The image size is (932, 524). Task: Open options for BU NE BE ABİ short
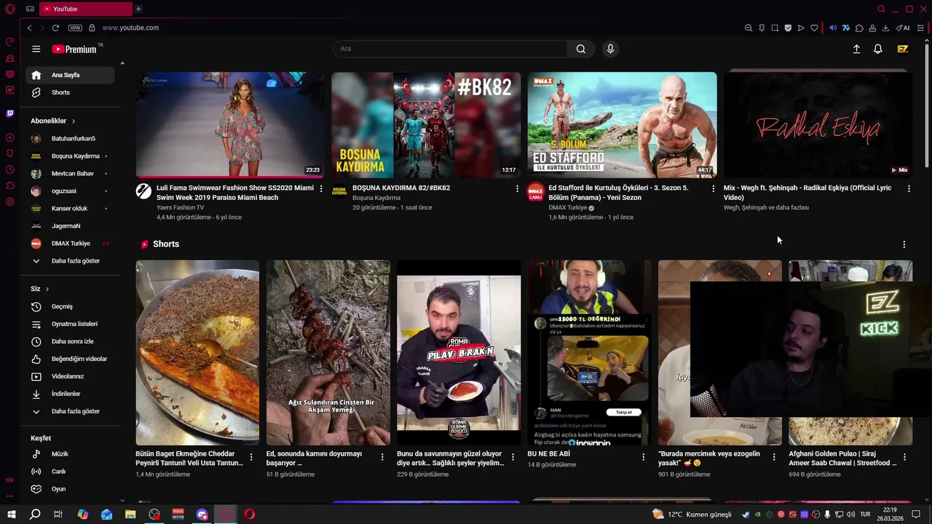coord(643,457)
